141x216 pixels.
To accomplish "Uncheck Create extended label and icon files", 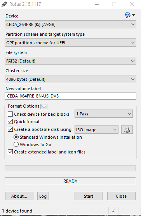I will pyautogui.click(x=10, y=152).
